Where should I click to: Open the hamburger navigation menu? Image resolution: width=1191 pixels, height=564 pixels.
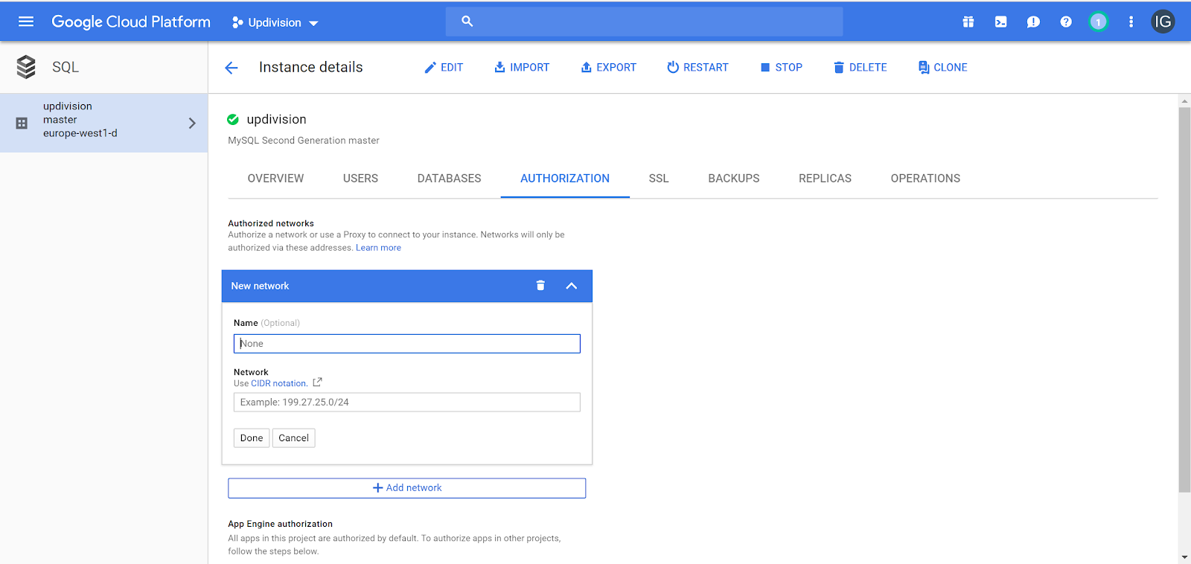tap(26, 22)
